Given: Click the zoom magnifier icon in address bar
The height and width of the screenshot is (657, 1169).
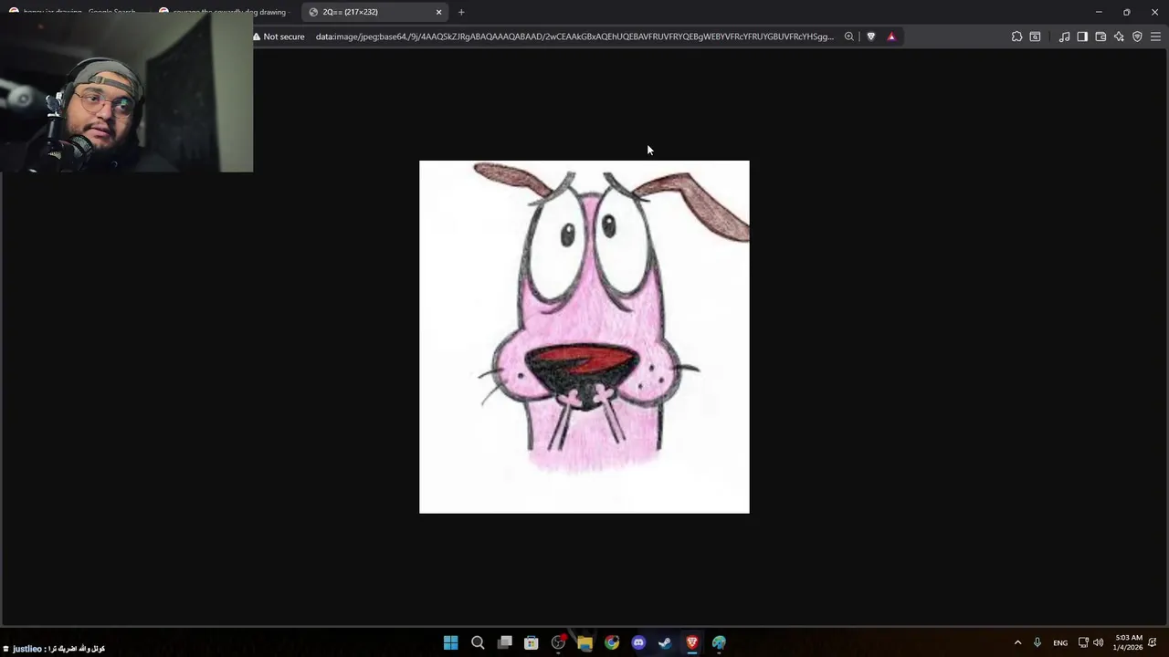Looking at the screenshot, I should (848, 36).
